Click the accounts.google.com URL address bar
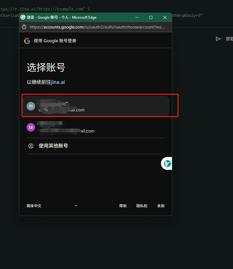This screenshot has height=269, width=233. 97,27
